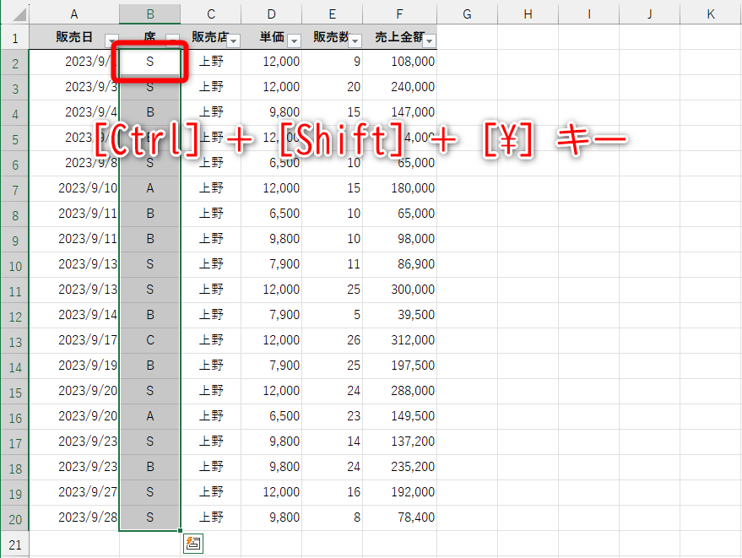Open the Flash Fill Options icon below column B
Image resolution: width=742 pixels, height=558 pixels.
[x=192, y=544]
